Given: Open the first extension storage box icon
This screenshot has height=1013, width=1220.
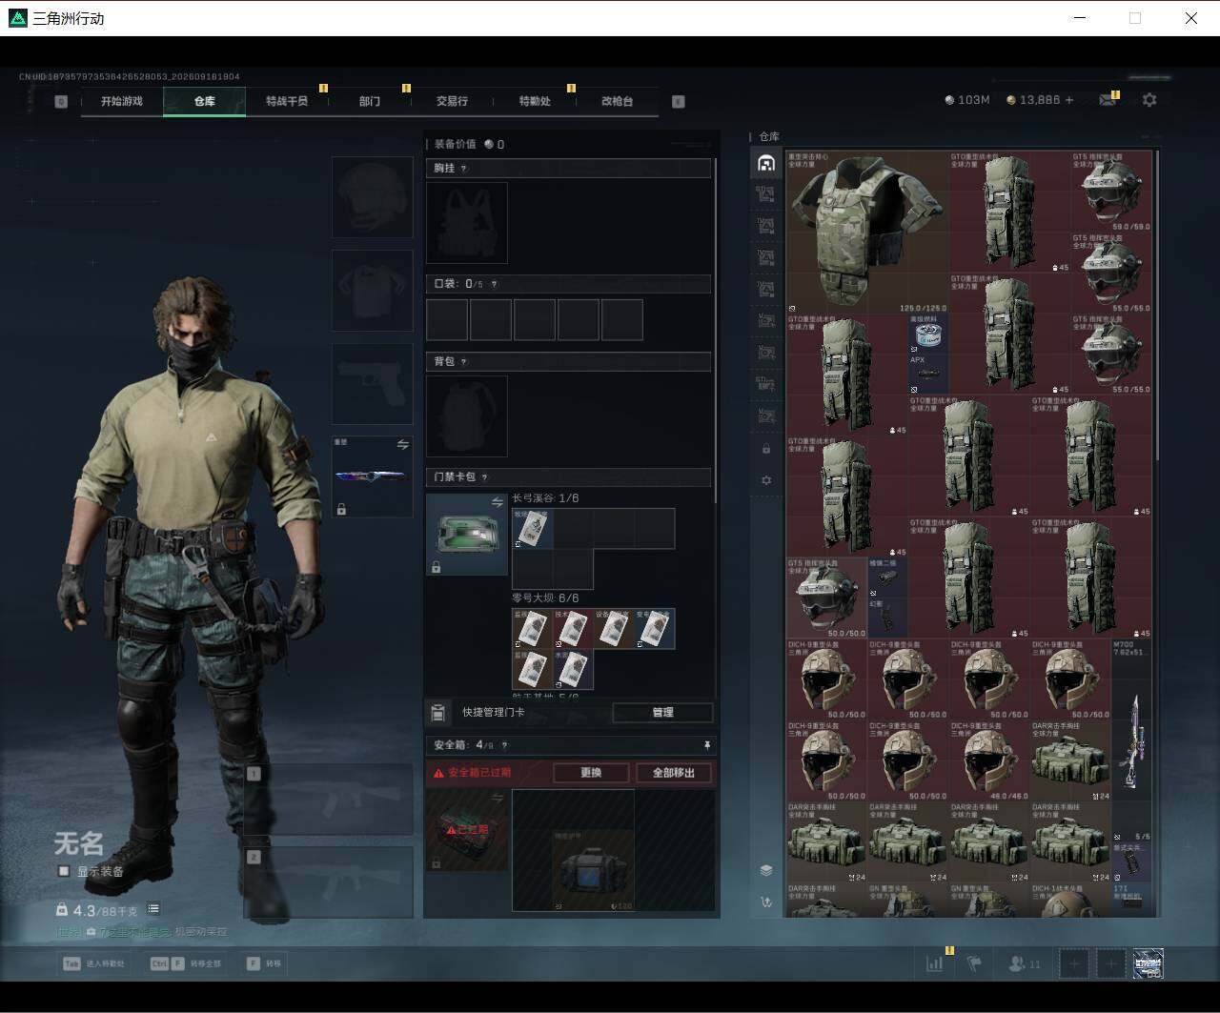Looking at the screenshot, I should (765, 195).
